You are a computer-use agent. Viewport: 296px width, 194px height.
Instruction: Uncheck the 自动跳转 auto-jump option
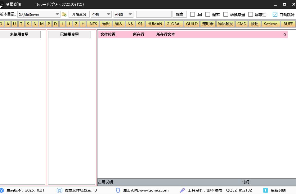(275, 15)
